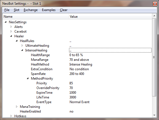Click the LifeTime value 3000
The image size is (159, 120).
pos(73,97)
